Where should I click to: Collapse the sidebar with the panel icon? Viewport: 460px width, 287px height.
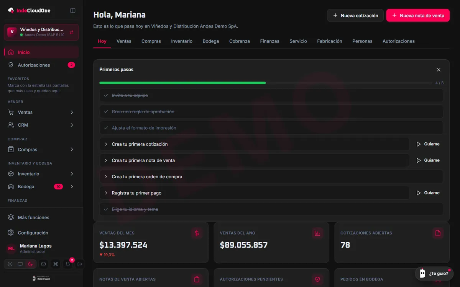(x=73, y=10)
